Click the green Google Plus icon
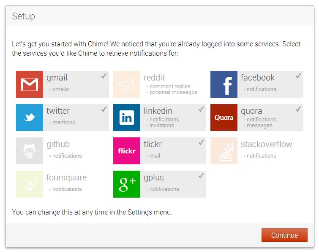 click(127, 184)
